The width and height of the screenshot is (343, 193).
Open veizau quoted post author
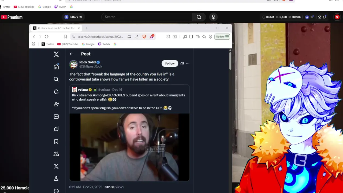83,90
